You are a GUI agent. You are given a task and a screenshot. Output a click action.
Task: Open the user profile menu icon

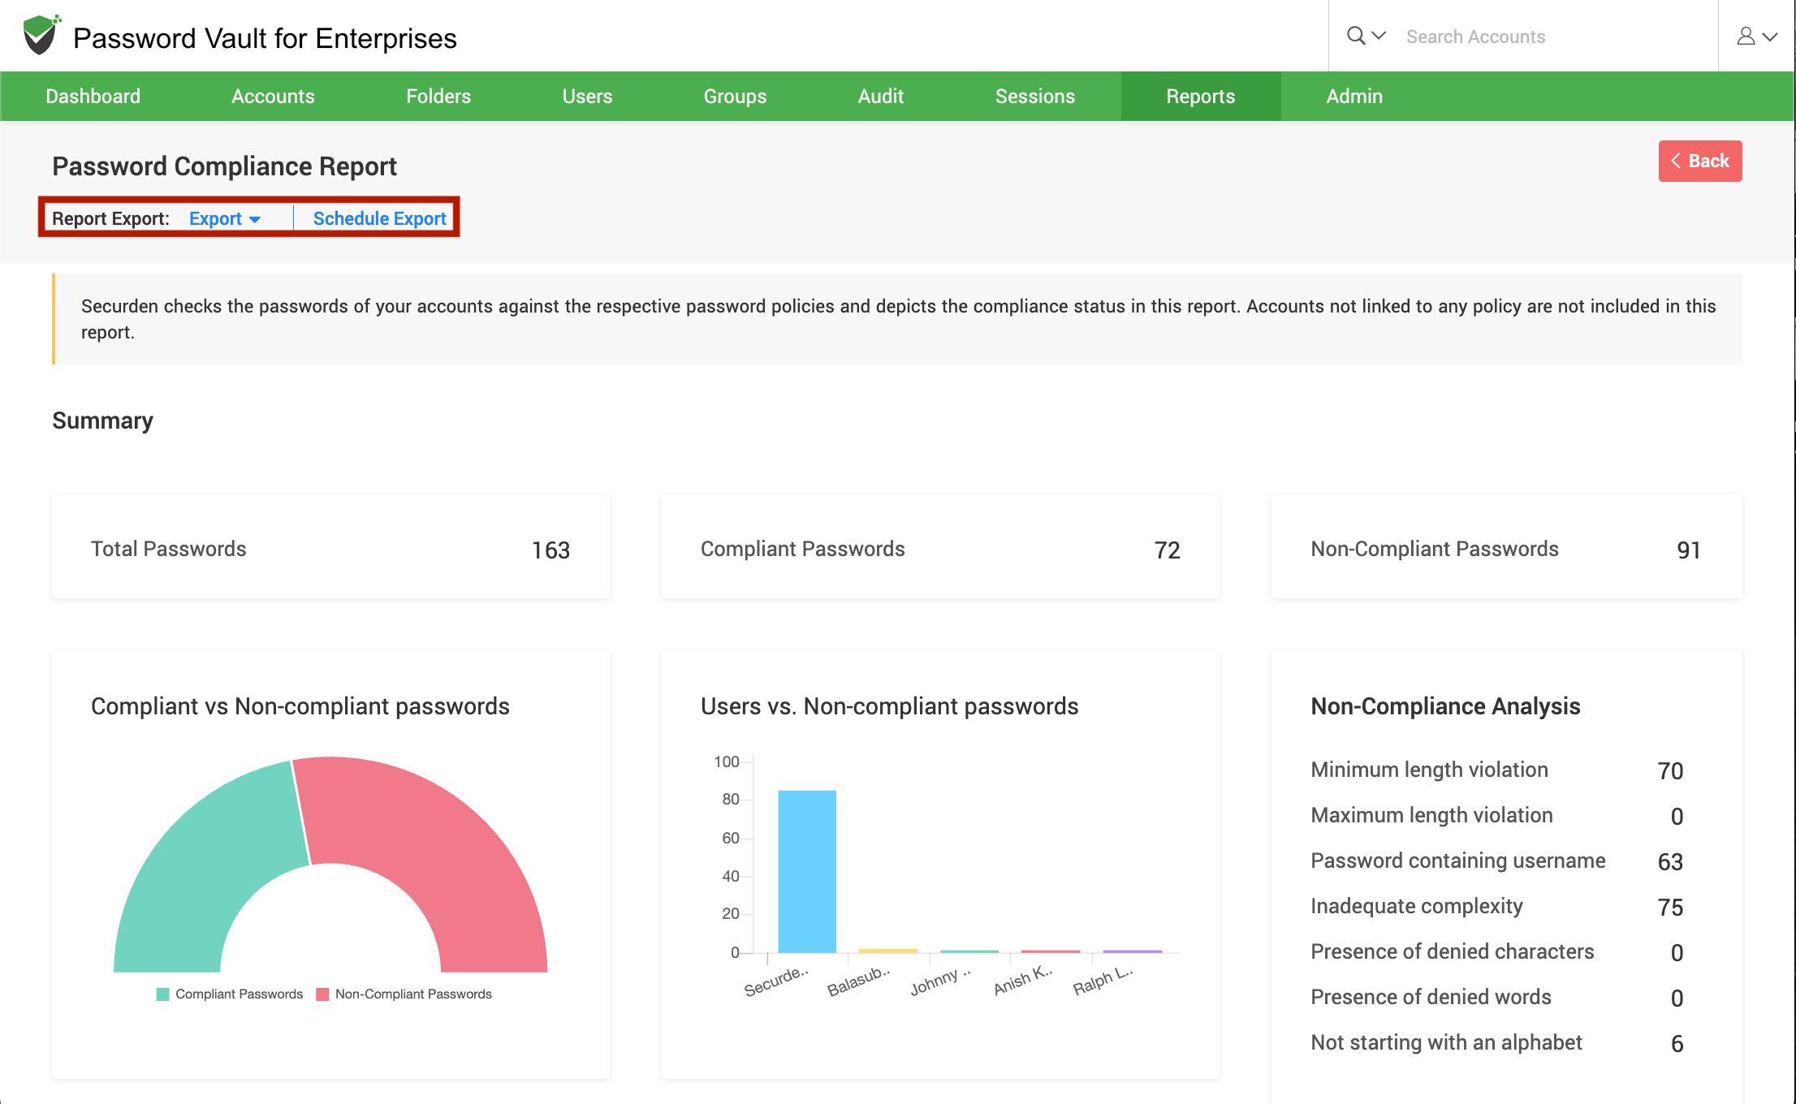(x=1746, y=36)
